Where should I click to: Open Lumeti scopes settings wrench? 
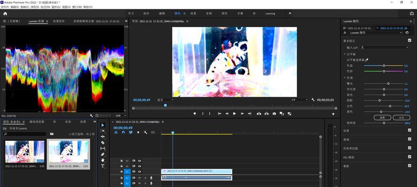click(x=91, y=115)
